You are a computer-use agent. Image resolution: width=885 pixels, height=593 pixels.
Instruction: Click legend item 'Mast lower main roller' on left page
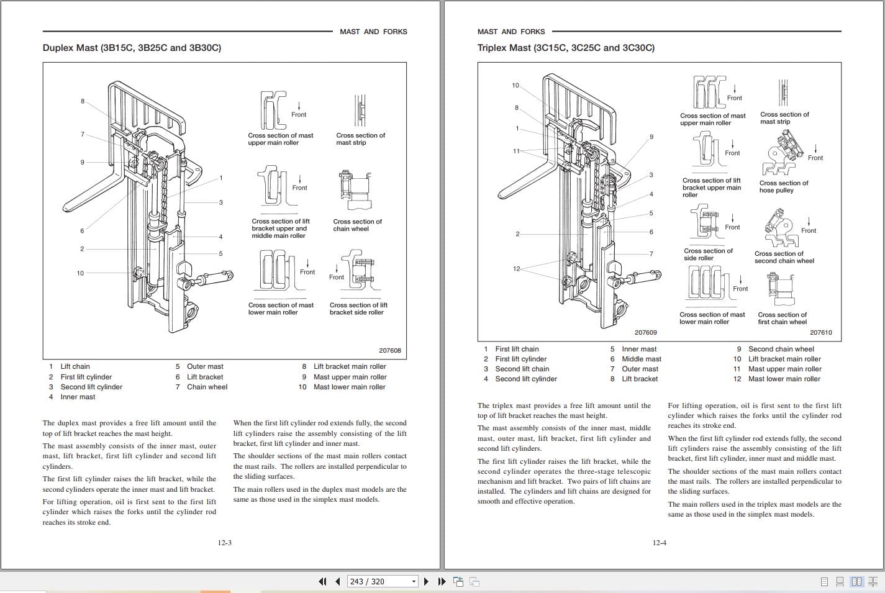click(350, 387)
